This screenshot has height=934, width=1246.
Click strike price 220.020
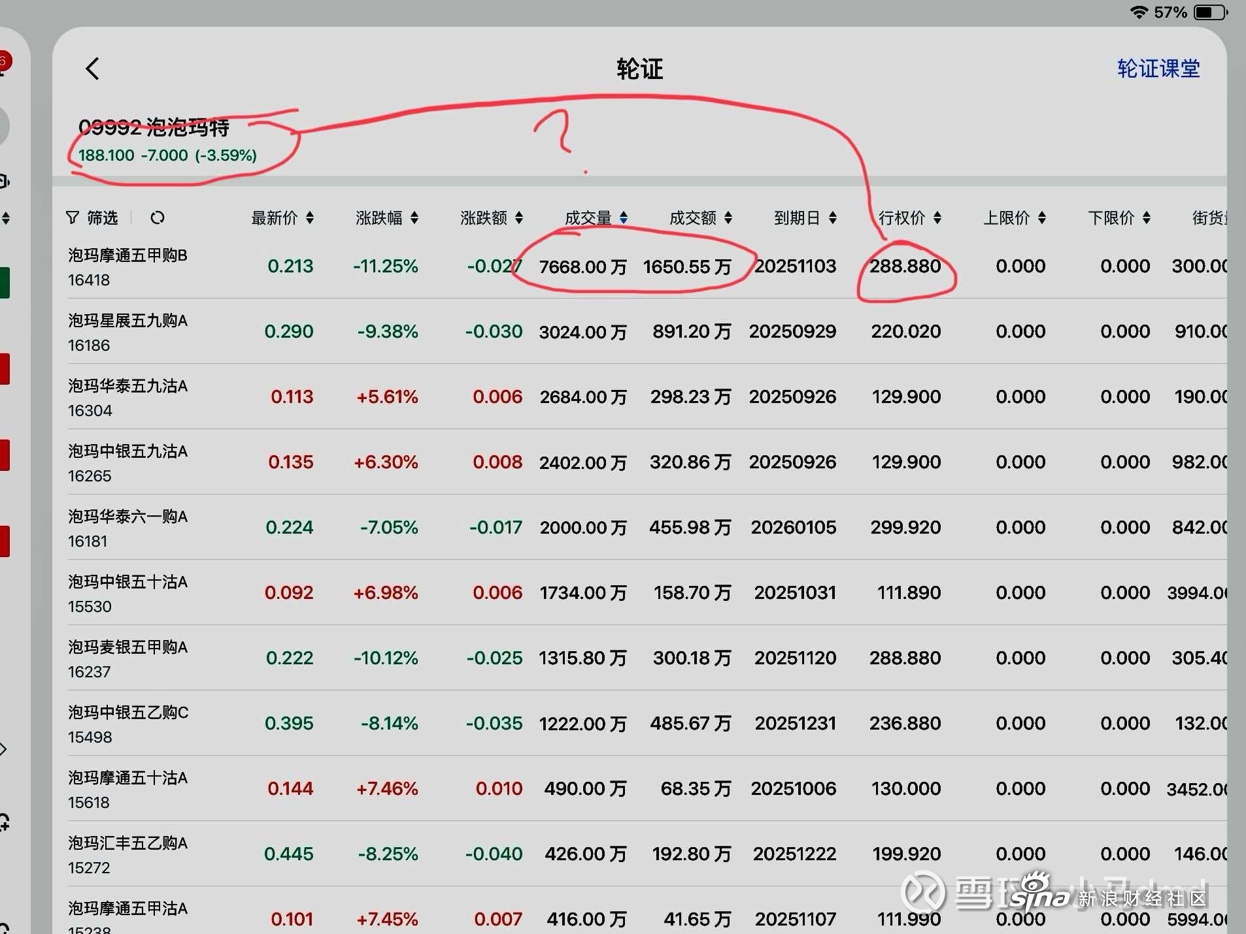pyautogui.click(x=905, y=332)
